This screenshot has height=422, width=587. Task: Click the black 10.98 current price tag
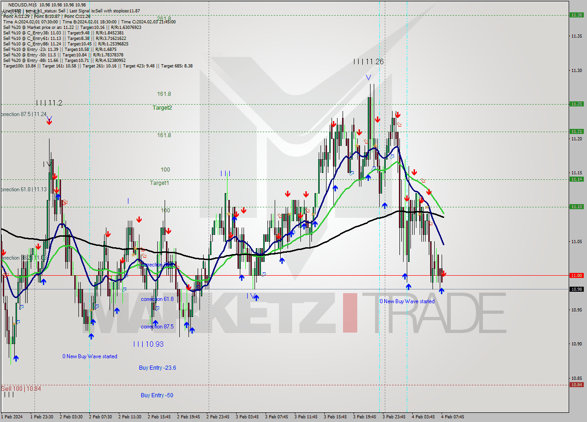pos(576,289)
